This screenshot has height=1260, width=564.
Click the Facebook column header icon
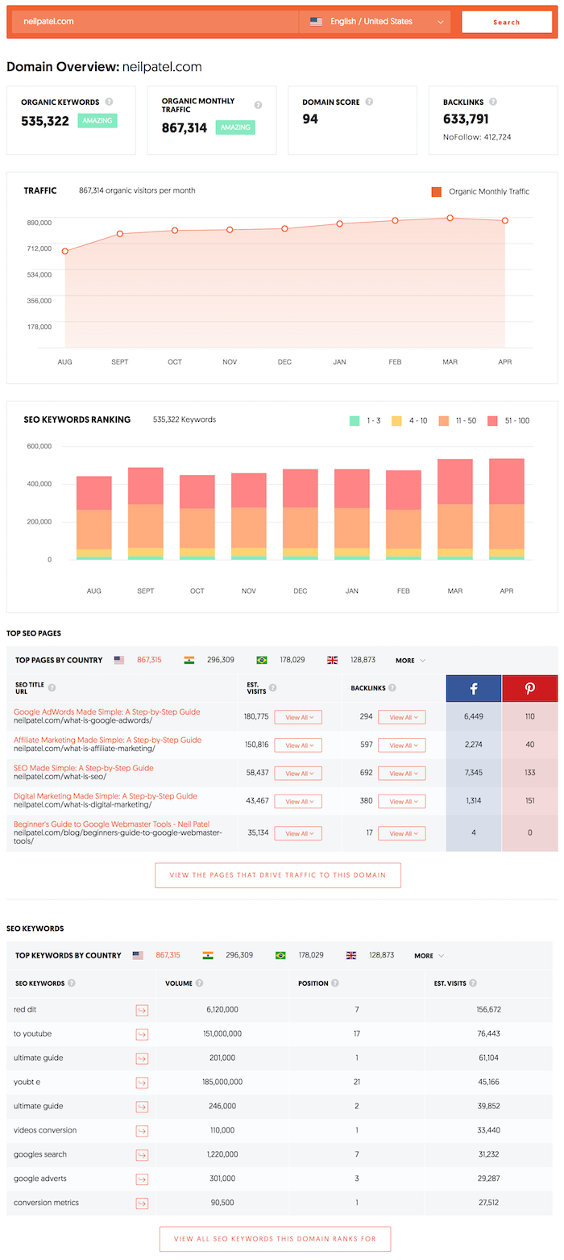point(474,688)
